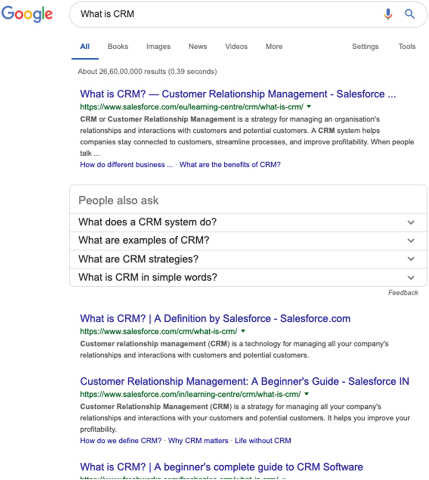Open the Life without CRM sitelink

point(263,441)
